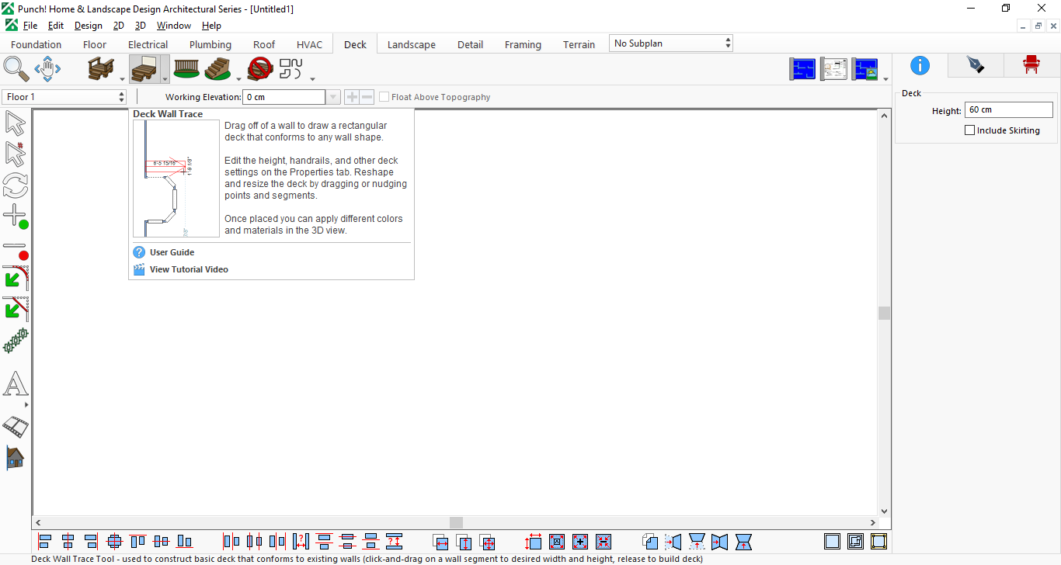Choose the Deck Wall Trace tool
This screenshot has width=1061, height=565.
[144, 69]
